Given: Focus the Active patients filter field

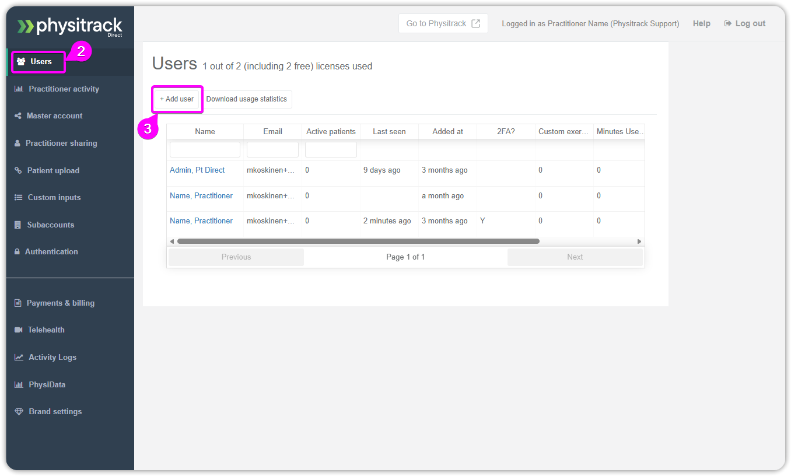Looking at the screenshot, I should tap(331, 149).
